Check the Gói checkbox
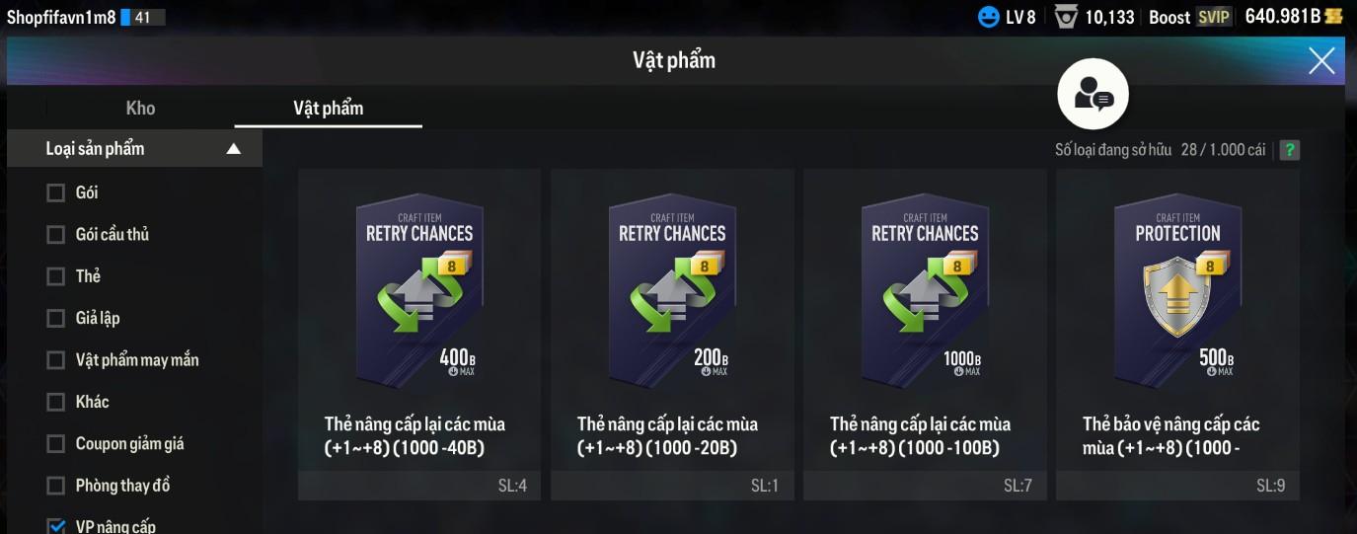Viewport: 1357px width, 534px height. [56, 192]
